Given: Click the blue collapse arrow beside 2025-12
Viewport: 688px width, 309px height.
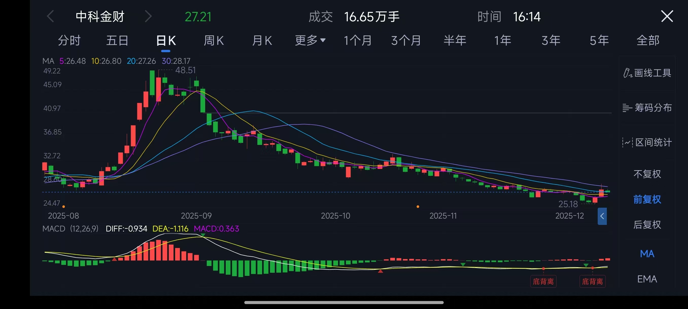Looking at the screenshot, I should click(x=602, y=216).
